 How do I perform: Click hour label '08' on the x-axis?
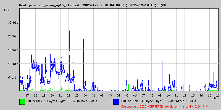click(151, 95)
